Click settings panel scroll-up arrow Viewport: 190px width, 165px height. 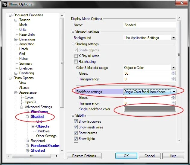tap(179, 18)
